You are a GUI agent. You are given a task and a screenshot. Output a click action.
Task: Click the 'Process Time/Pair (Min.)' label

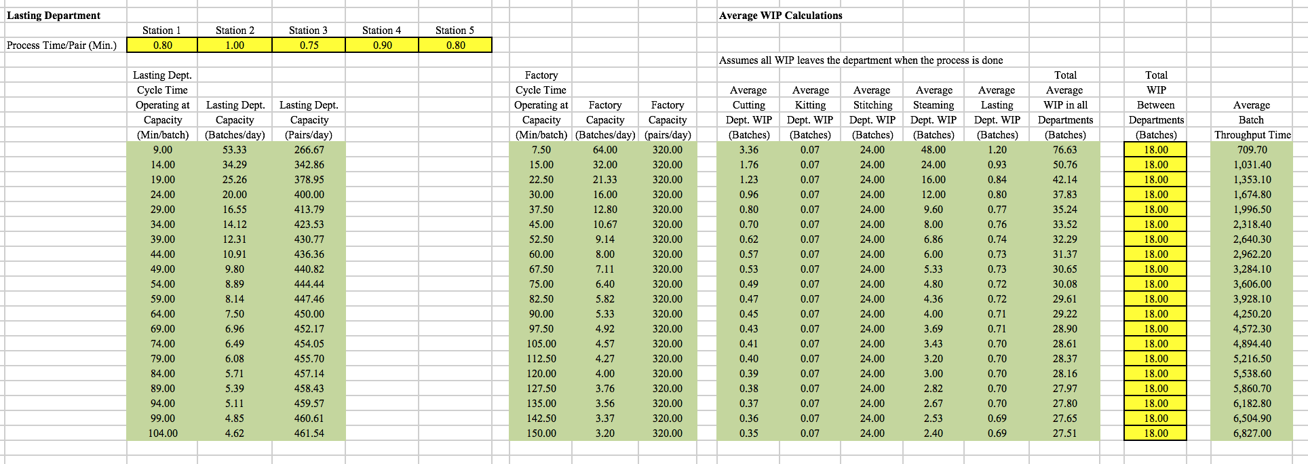pos(62,45)
